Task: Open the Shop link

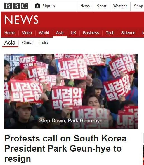Action: pos(138,6)
